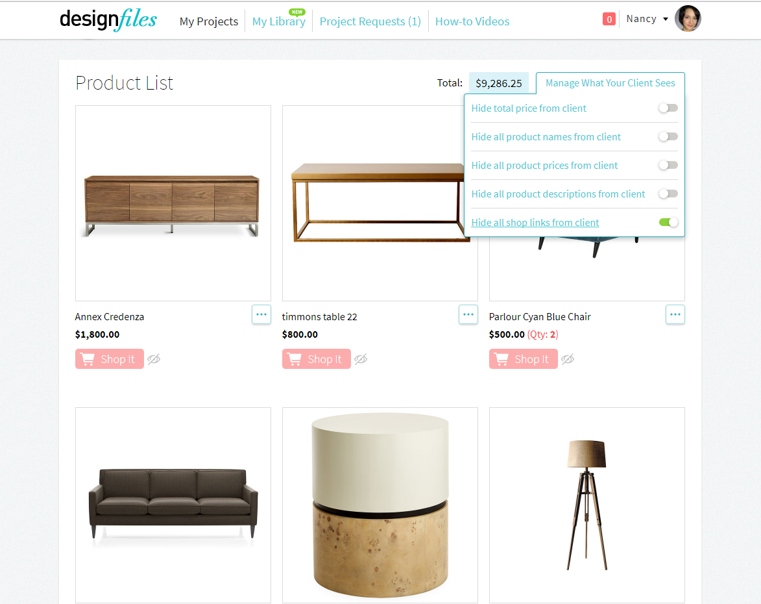The height and width of the screenshot is (604, 761).
Task: Open three-dot menu for timmons table 22
Action: [468, 314]
